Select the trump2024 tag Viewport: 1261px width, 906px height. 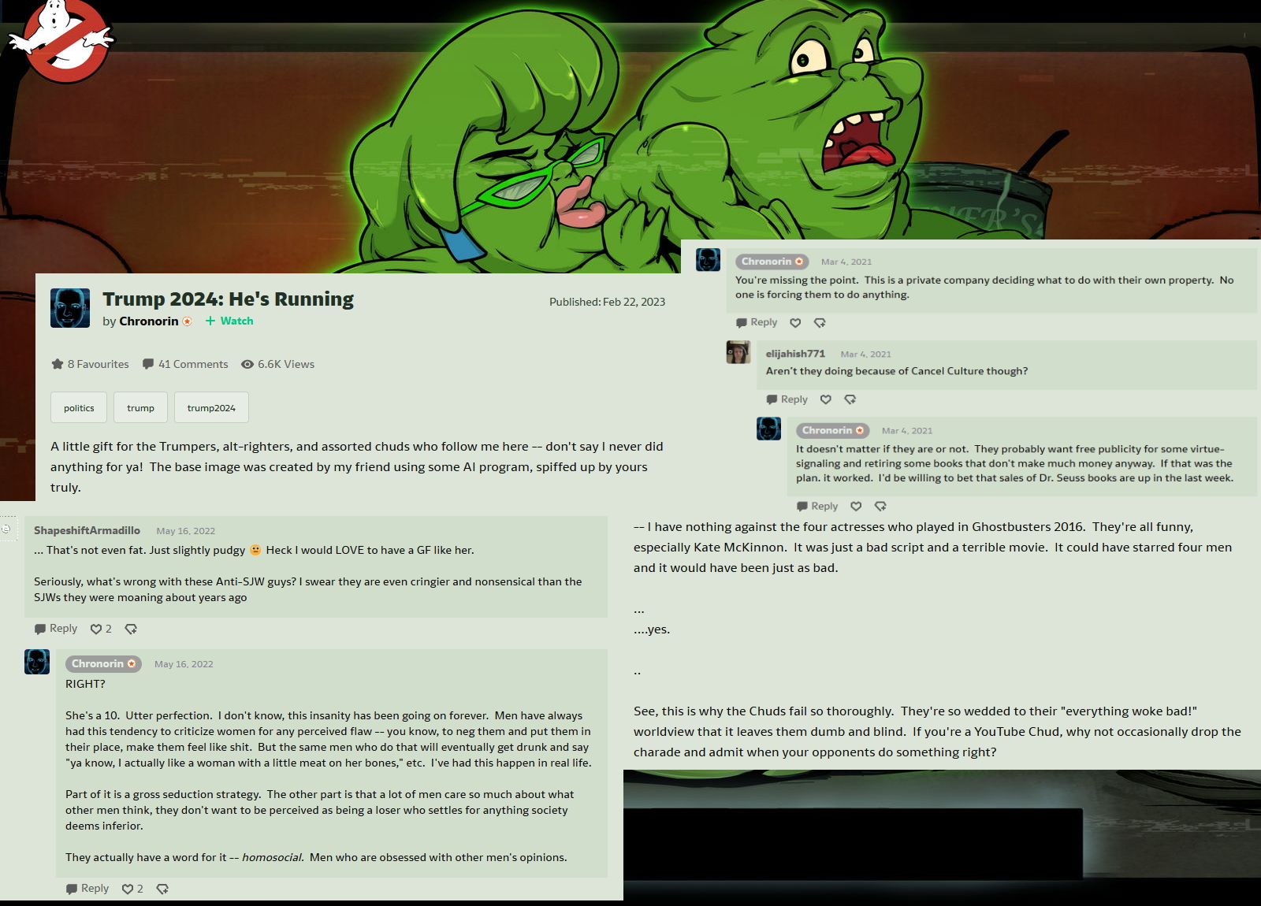[211, 407]
